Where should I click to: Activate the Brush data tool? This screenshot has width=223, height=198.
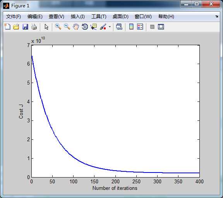tap(103, 27)
